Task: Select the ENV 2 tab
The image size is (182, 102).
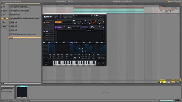Action: point(57,42)
